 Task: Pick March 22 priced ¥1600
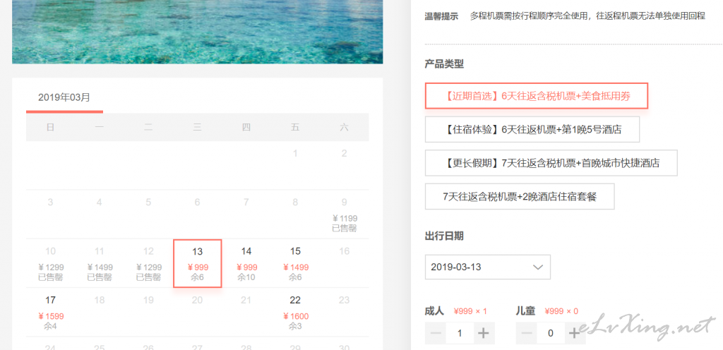295,312
